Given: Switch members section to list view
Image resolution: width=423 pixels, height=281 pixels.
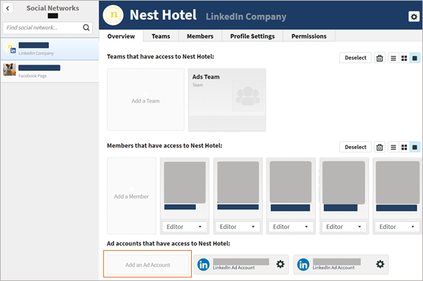Looking at the screenshot, I should tap(393, 148).
